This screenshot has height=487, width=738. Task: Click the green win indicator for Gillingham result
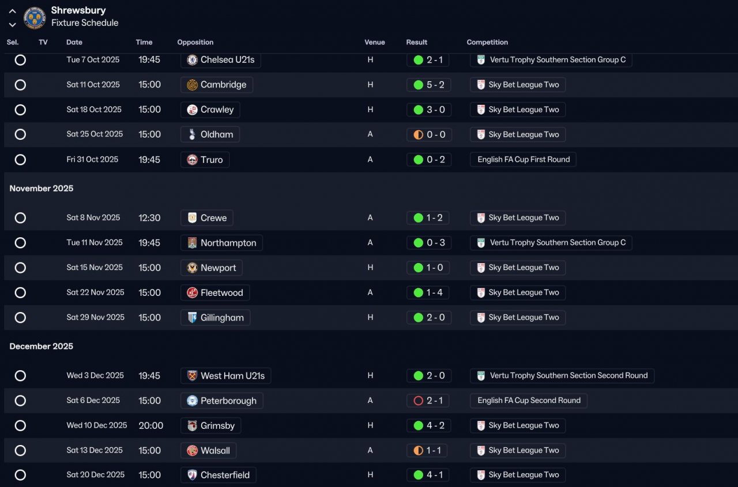pos(419,318)
